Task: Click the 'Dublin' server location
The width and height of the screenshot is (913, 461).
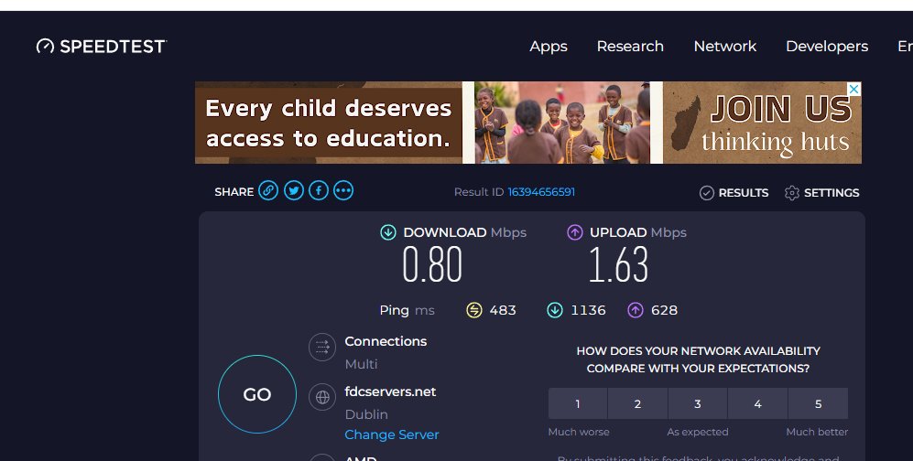Action: tap(366, 414)
